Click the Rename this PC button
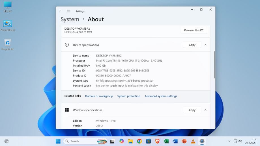260x146 pixels. pyautogui.click(x=194, y=30)
